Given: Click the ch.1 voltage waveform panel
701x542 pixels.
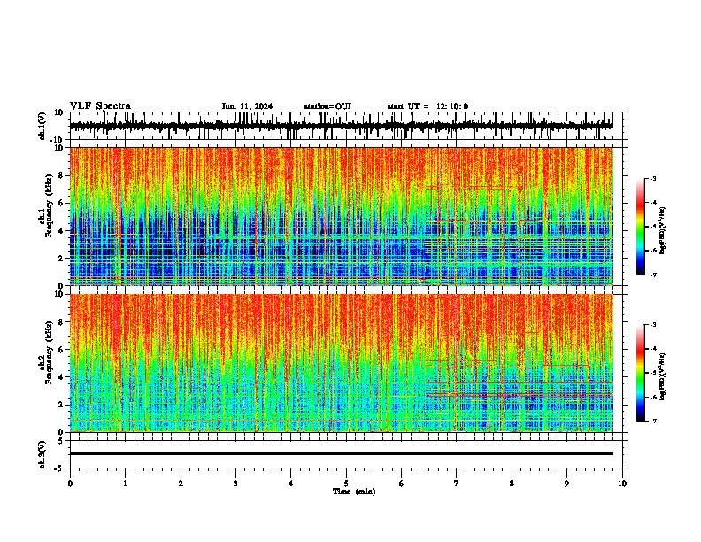Looking at the screenshot, I should [x=348, y=126].
